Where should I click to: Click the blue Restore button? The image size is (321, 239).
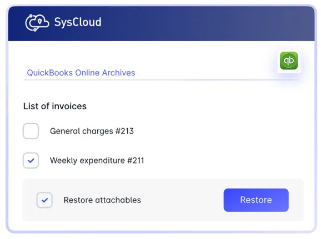pyautogui.click(x=256, y=200)
